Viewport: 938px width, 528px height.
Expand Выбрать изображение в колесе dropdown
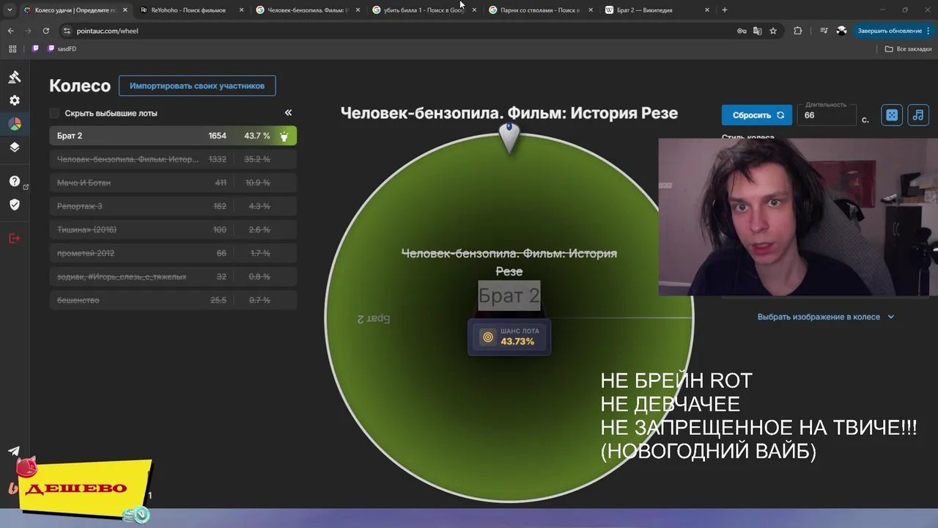[x=826, y=317]
